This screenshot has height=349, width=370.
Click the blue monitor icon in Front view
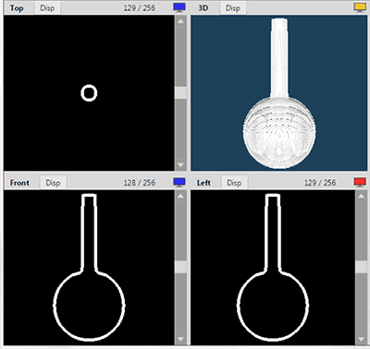point(179,182)
